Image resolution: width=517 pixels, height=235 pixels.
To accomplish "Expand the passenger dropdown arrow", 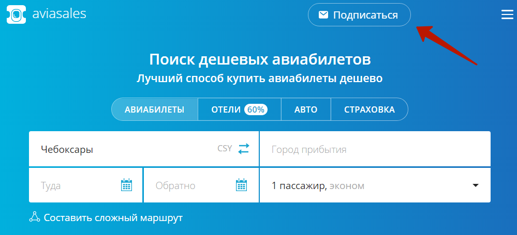I will tap(476, 185).
